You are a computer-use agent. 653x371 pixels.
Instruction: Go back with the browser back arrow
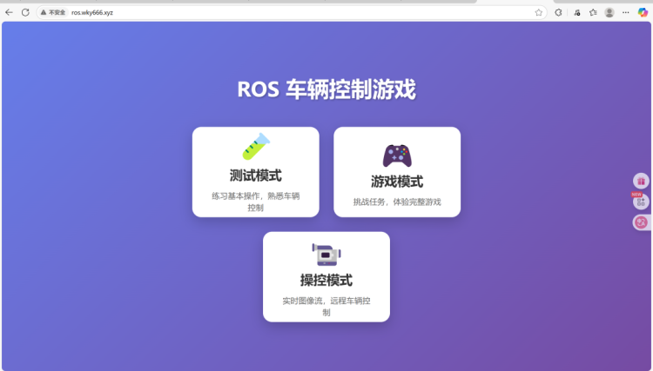point(9,12)
